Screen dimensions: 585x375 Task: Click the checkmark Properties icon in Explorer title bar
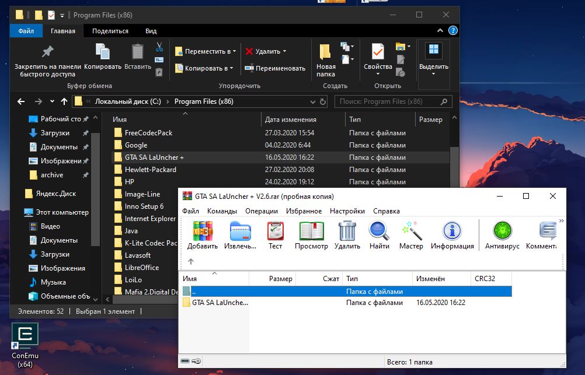pyautogui.click(x=51, y=15)
